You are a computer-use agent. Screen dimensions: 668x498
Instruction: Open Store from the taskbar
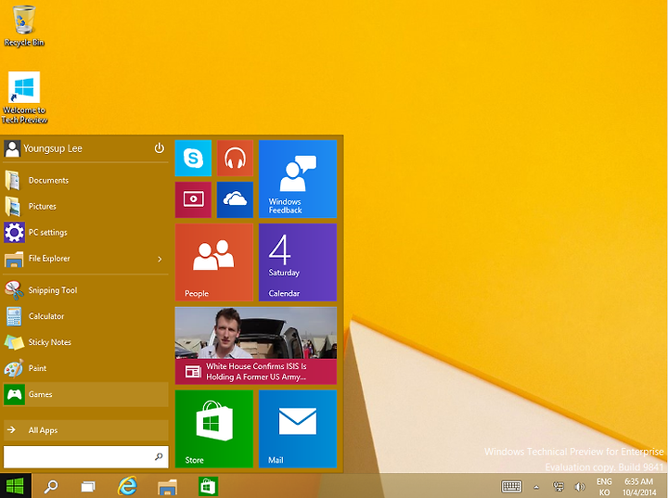click(208, 487)
